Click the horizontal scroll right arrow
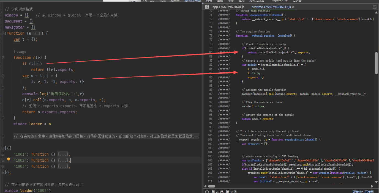 click(373, 186)
